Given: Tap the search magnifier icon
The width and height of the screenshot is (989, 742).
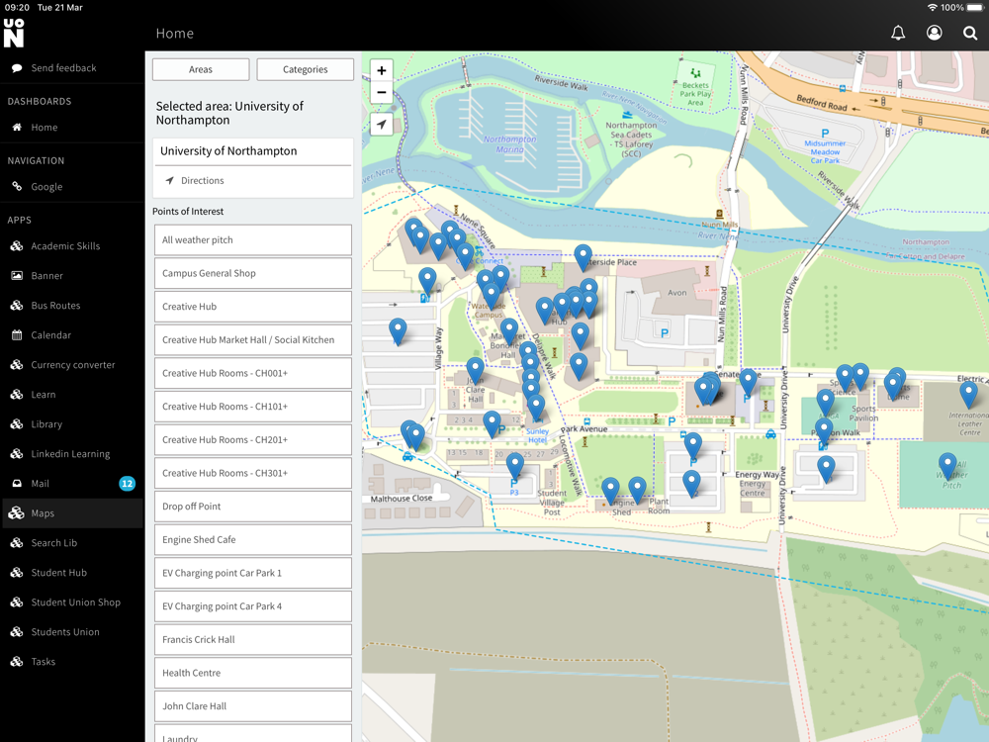Looking at the screenshot, I should click(970, 33).
